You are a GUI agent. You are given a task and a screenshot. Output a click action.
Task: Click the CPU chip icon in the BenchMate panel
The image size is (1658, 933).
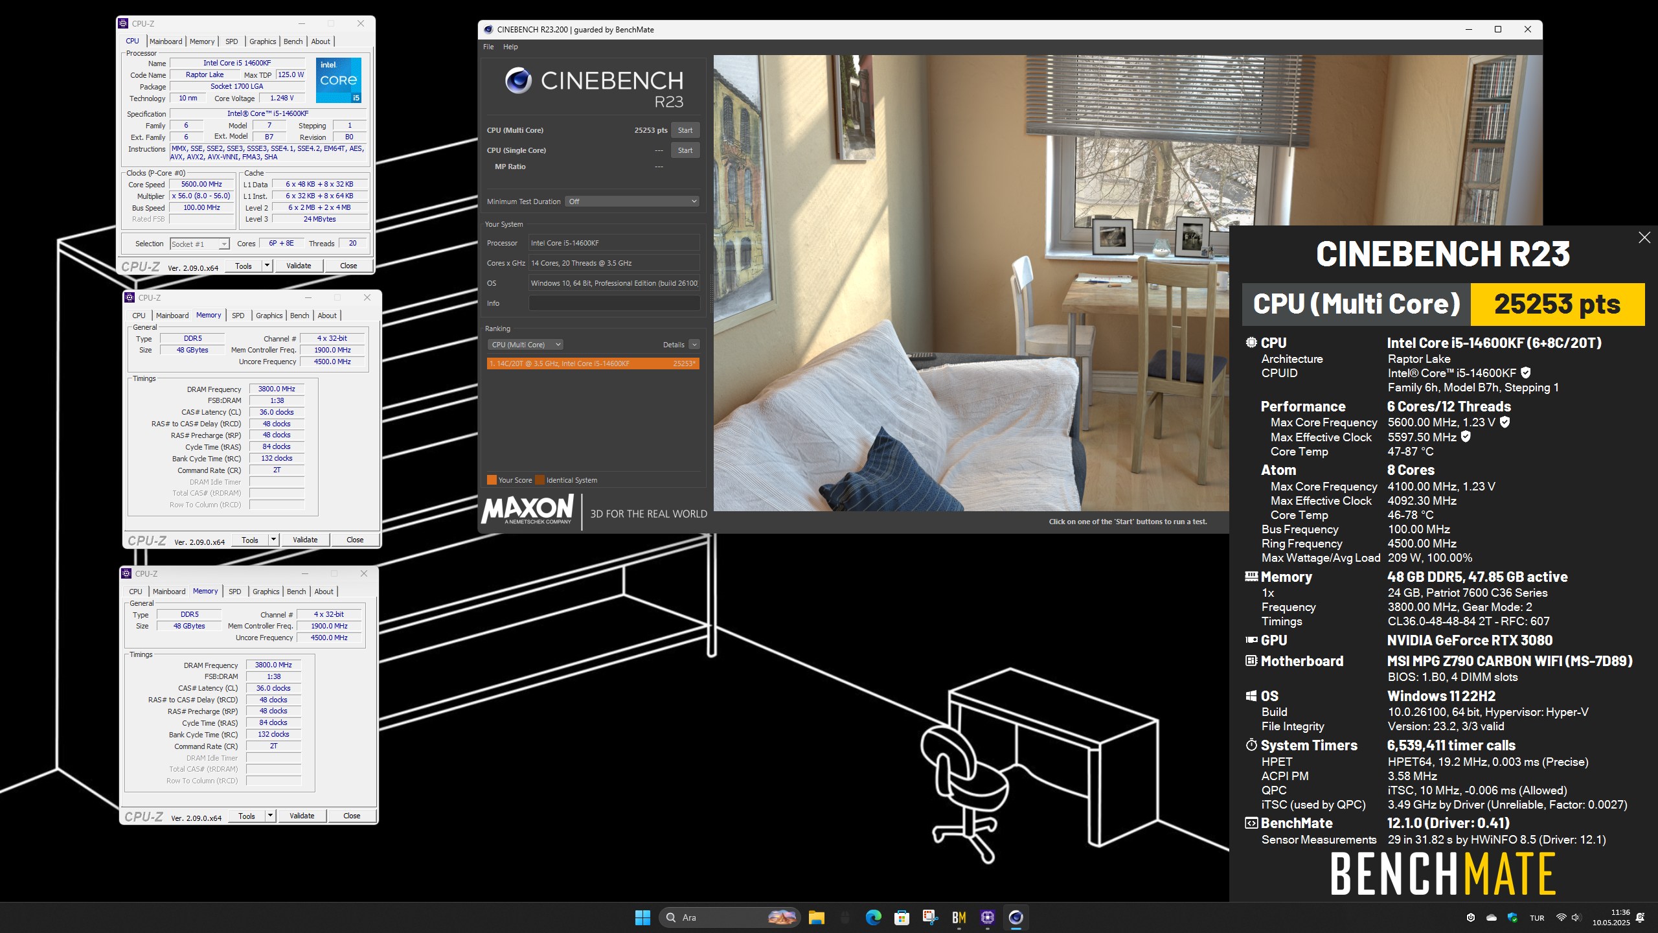click(x=1251, y=343)
